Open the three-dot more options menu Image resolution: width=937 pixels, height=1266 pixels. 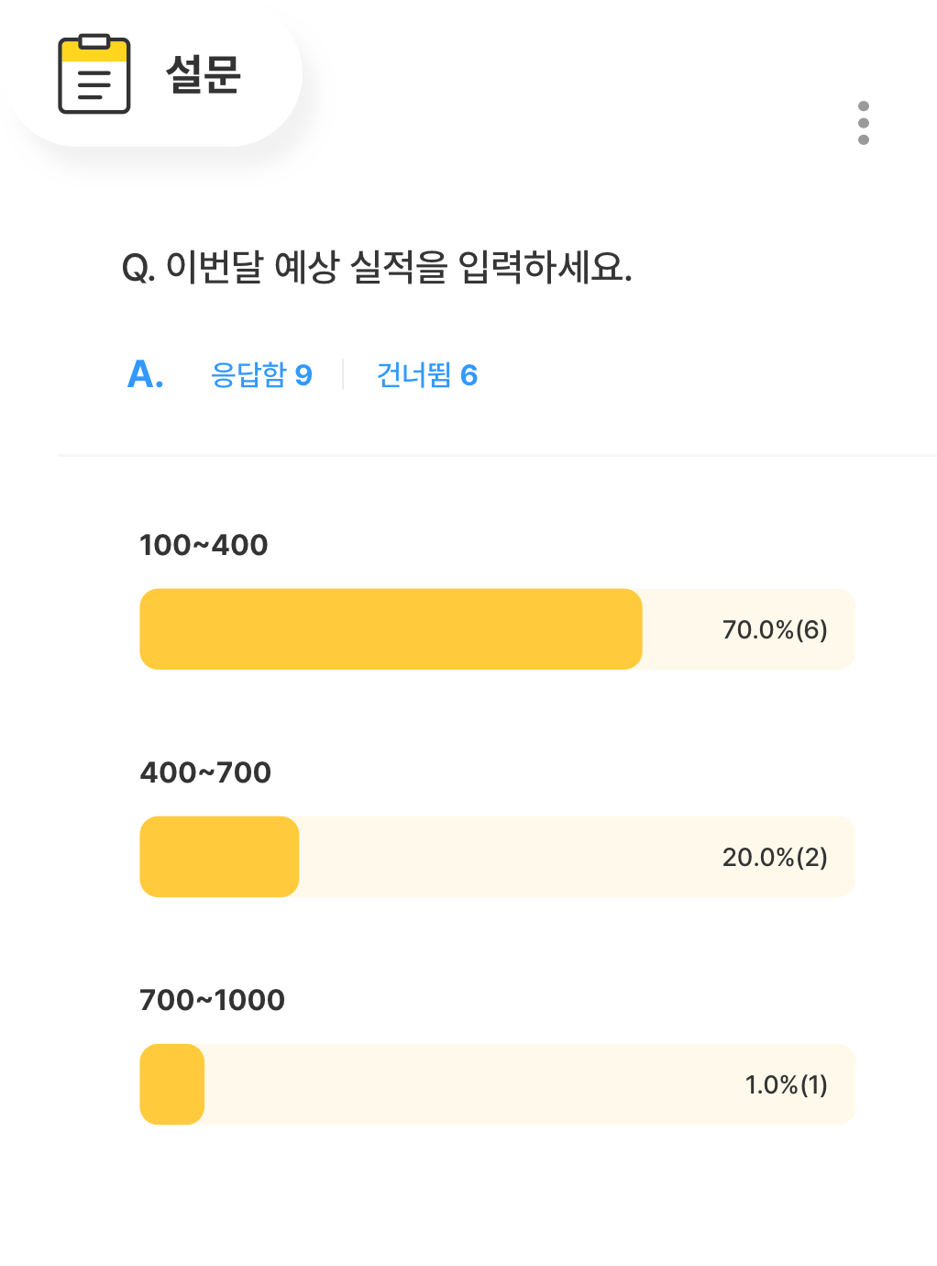point(863,123)
